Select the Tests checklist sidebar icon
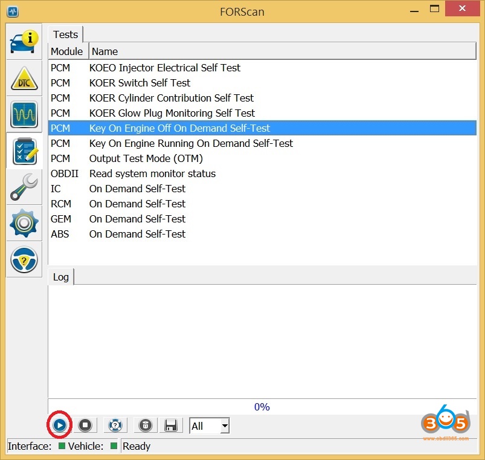This screenshot has height=460, width=485. (x=24, y=151)
